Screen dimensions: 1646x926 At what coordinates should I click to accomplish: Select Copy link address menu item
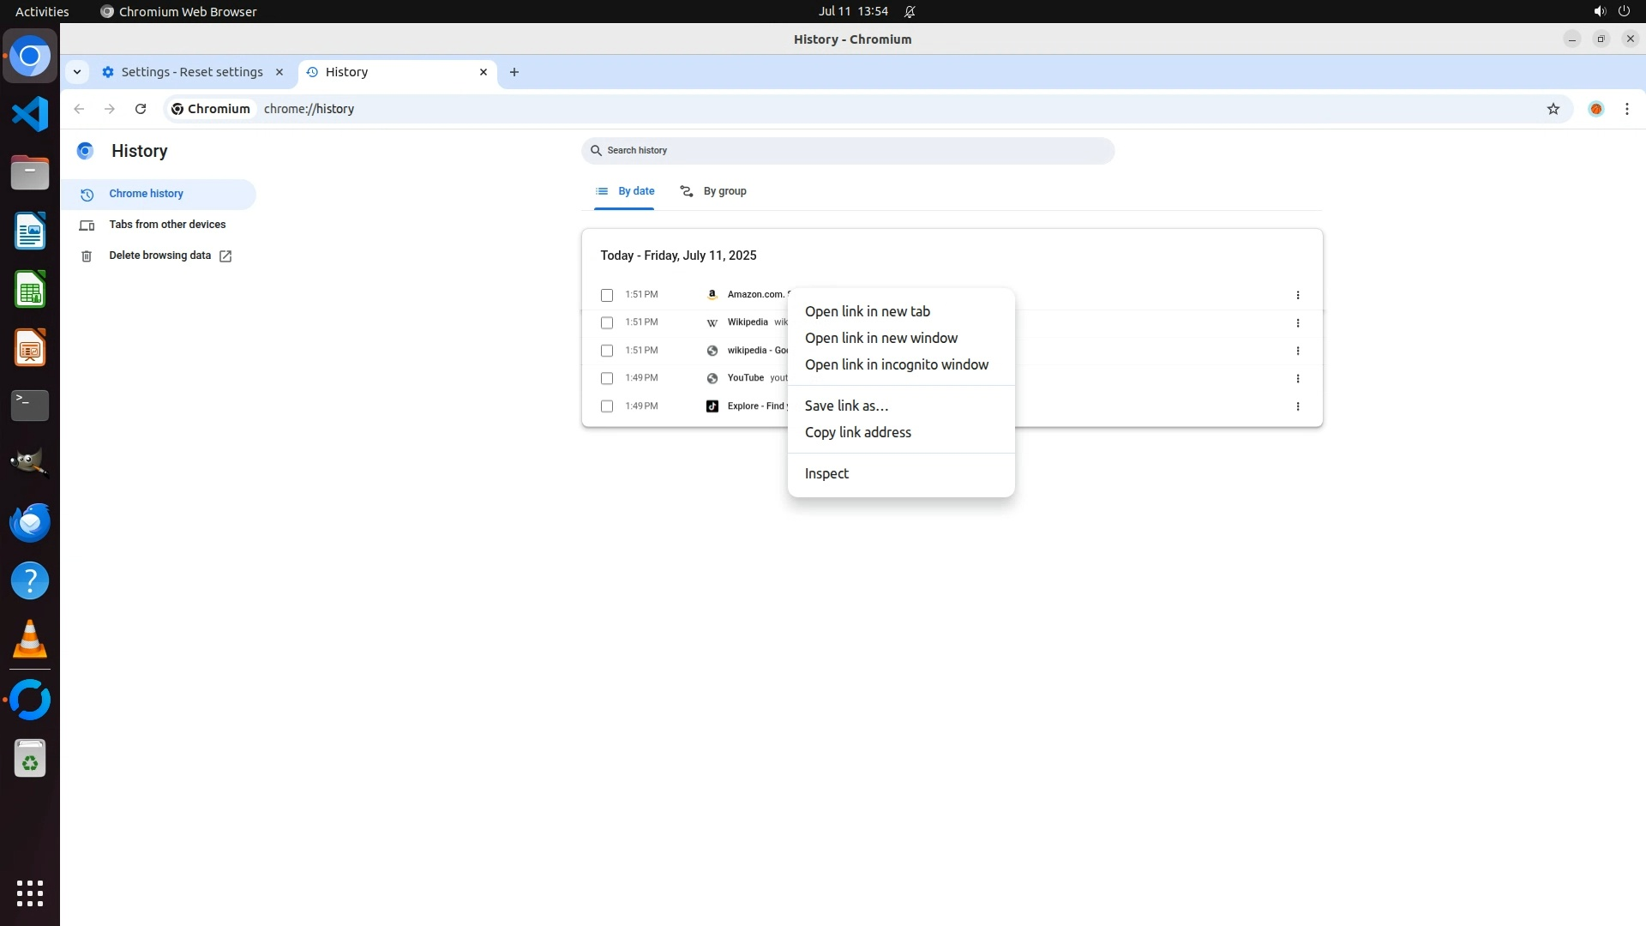(x=857, y=433)
